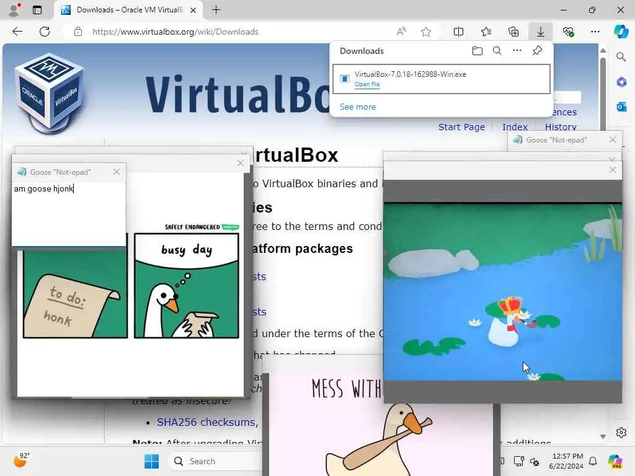The width and height of the screenshot is (635, 476).
Task: Click the busy day goose comic panel
Action: pyautogui.click(x=186, y=285)
